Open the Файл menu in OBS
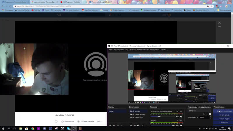The height and width of the screenshot is (131, 233). (110, 50)
